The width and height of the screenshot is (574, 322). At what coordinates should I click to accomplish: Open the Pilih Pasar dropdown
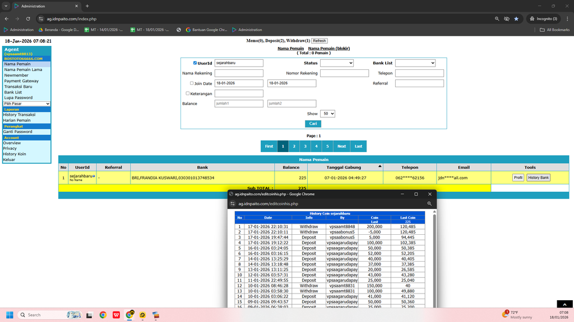point(27,103)
